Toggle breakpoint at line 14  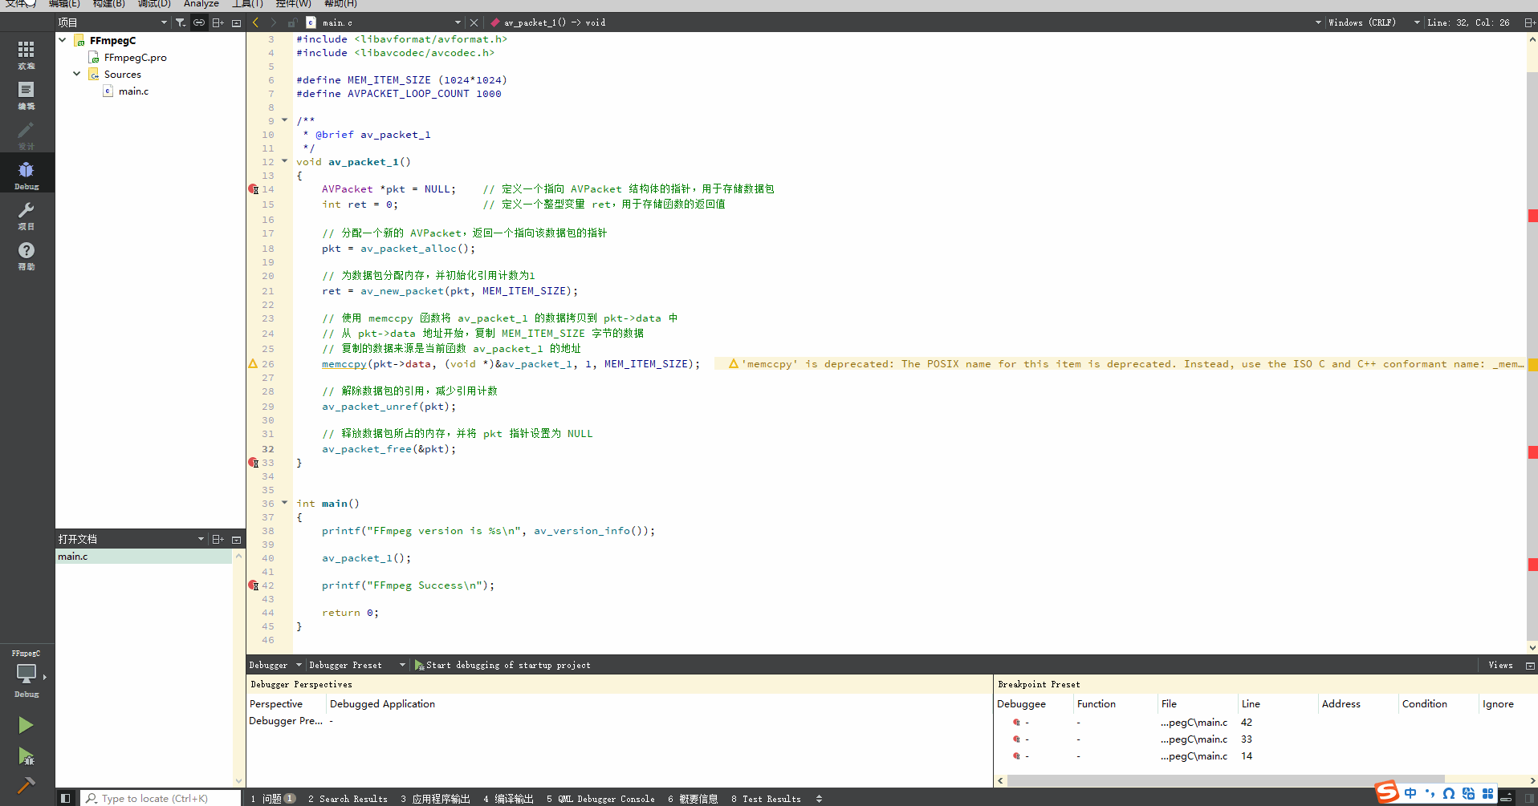pos(254,189)
